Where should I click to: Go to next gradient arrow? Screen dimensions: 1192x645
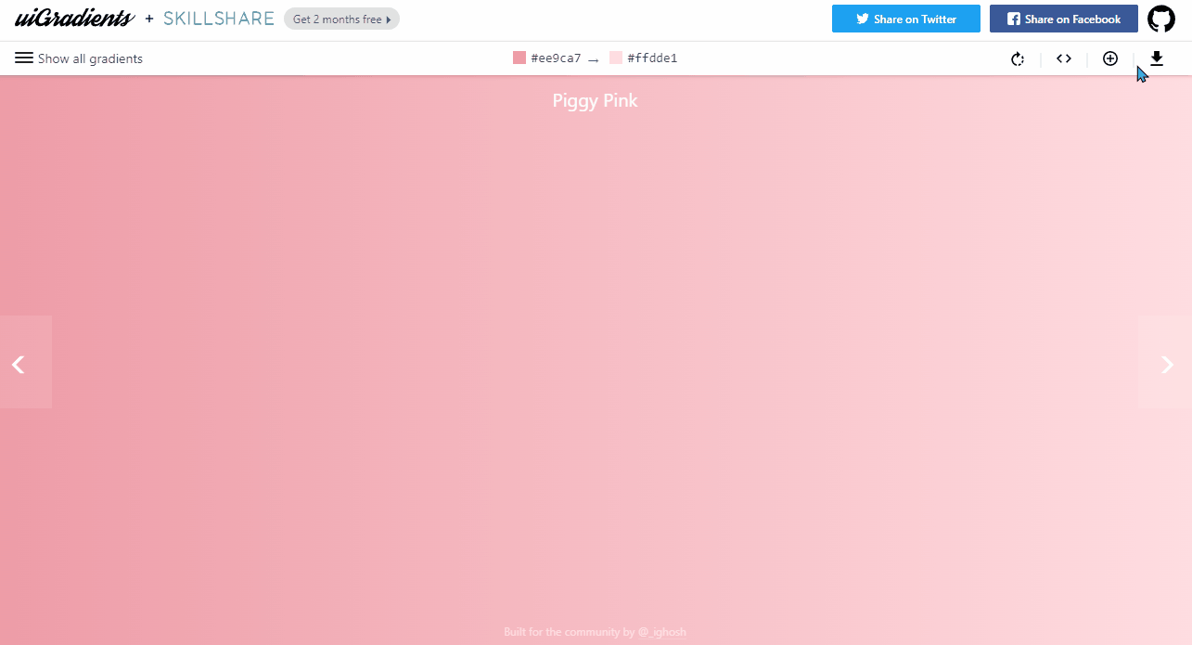(1167, 365)
